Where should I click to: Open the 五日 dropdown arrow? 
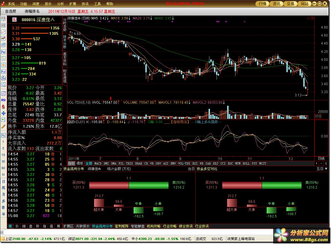(326, 169)
